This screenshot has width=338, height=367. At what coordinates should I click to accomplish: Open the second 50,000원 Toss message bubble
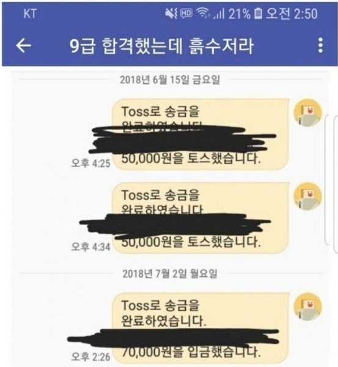(200, 218)
